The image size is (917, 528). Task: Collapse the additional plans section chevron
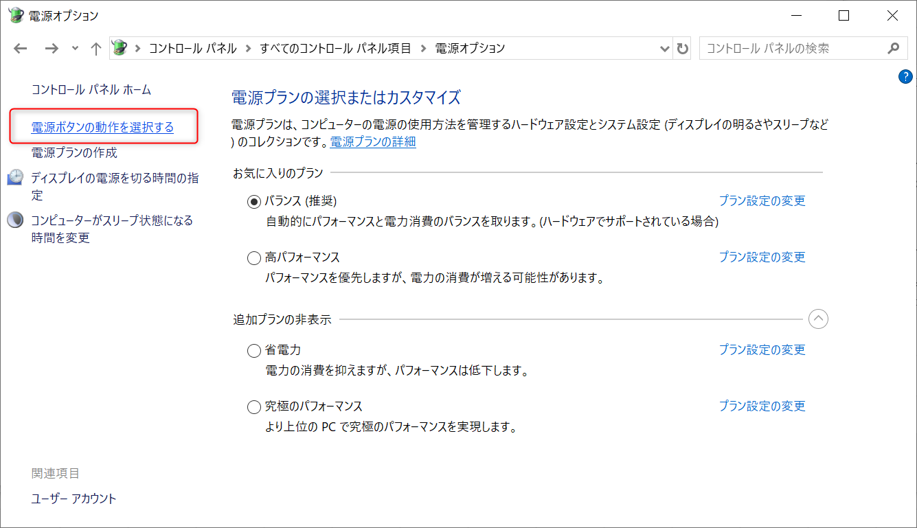pos(818,319)
